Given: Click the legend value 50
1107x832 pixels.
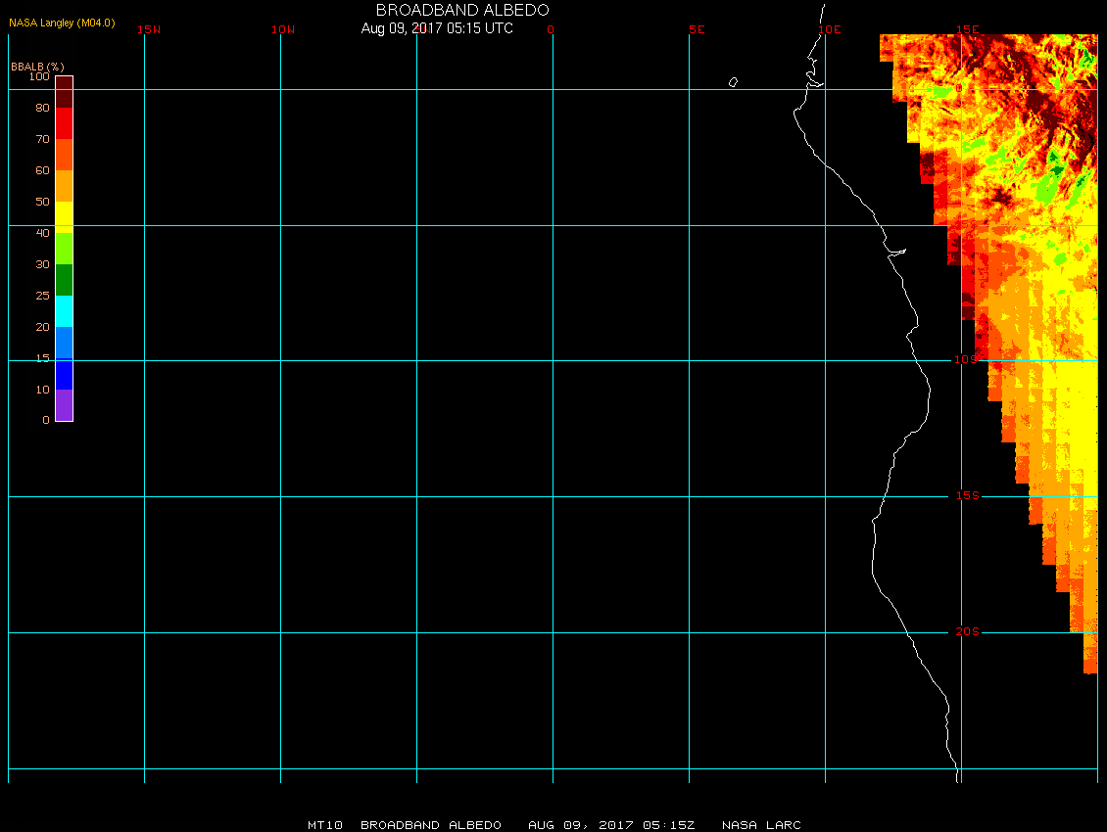Looking at the screenshot, I should pos(43,202).
